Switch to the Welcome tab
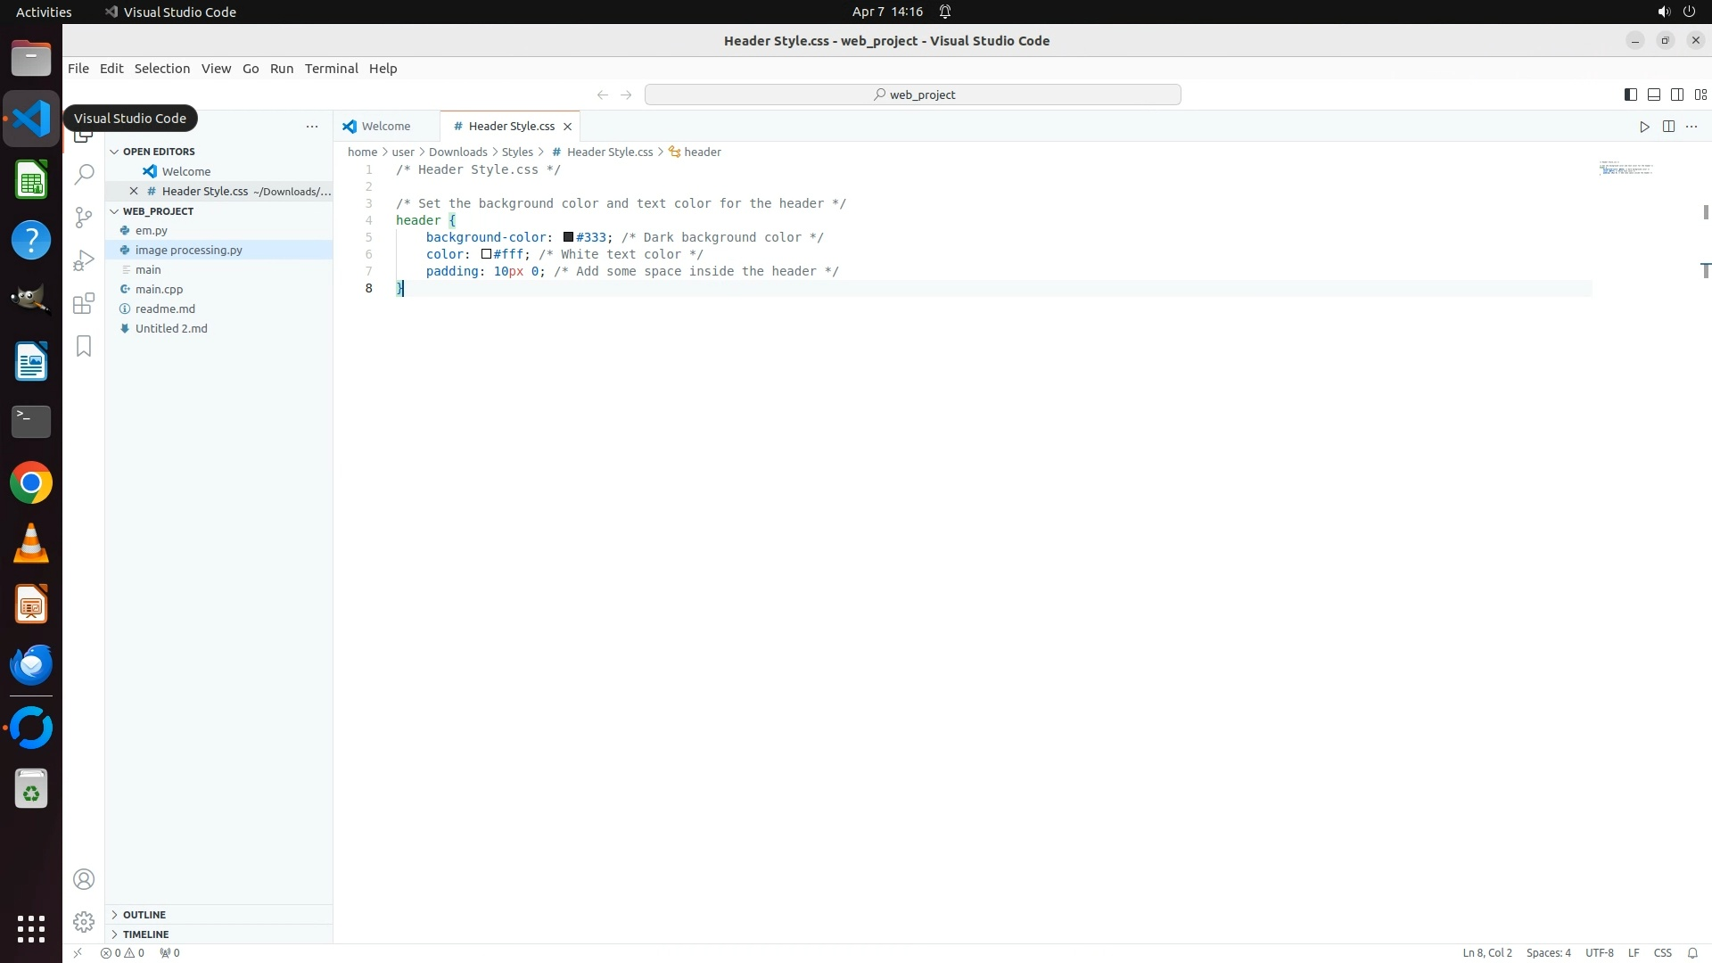The image size is (1712, 963). (385, 127)
